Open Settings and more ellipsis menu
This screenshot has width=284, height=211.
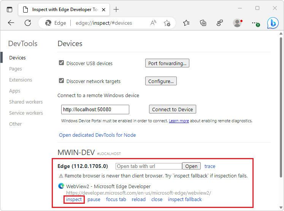[255, 23]
